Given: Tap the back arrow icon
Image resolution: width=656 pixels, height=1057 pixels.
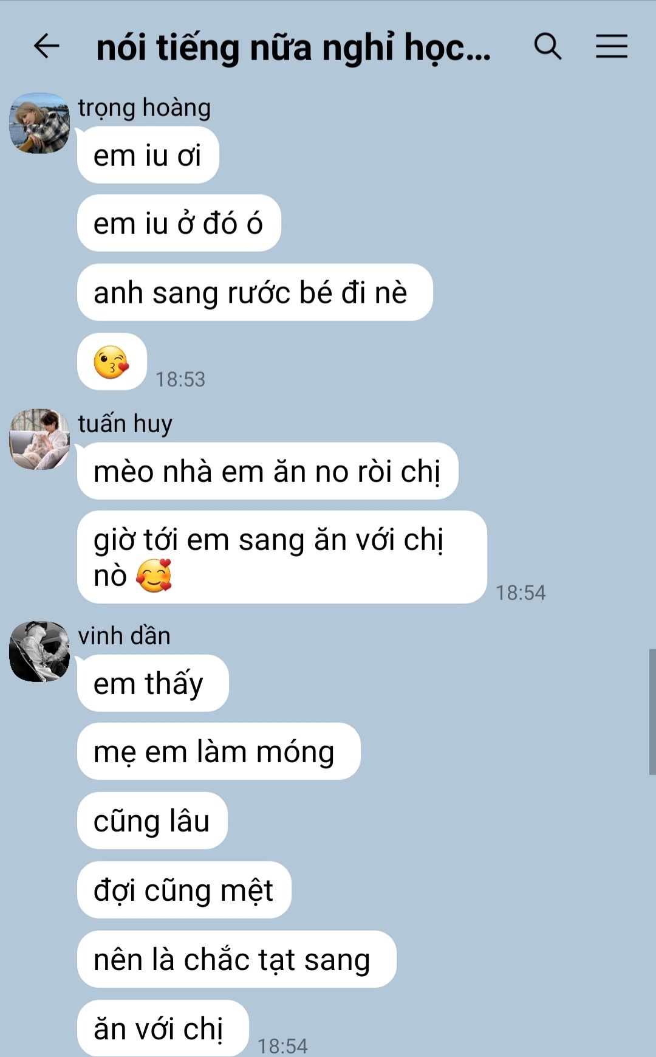Looking at the screenshot, I should 46,46.
